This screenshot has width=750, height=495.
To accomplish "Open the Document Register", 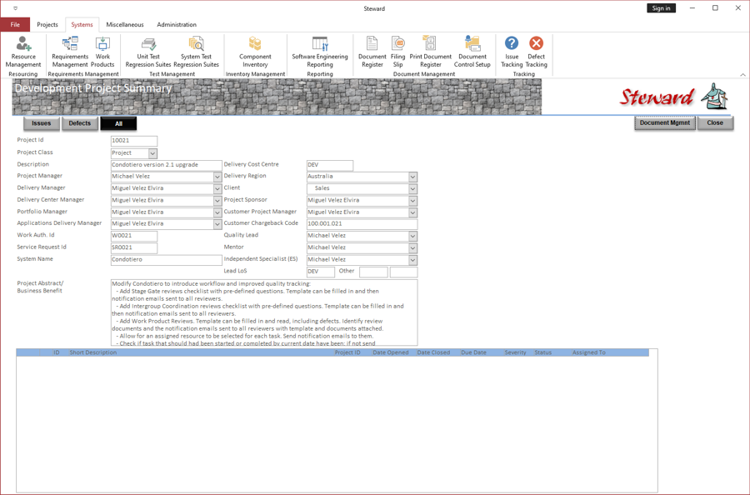I will pyautogui.click(x=372, y=52).
